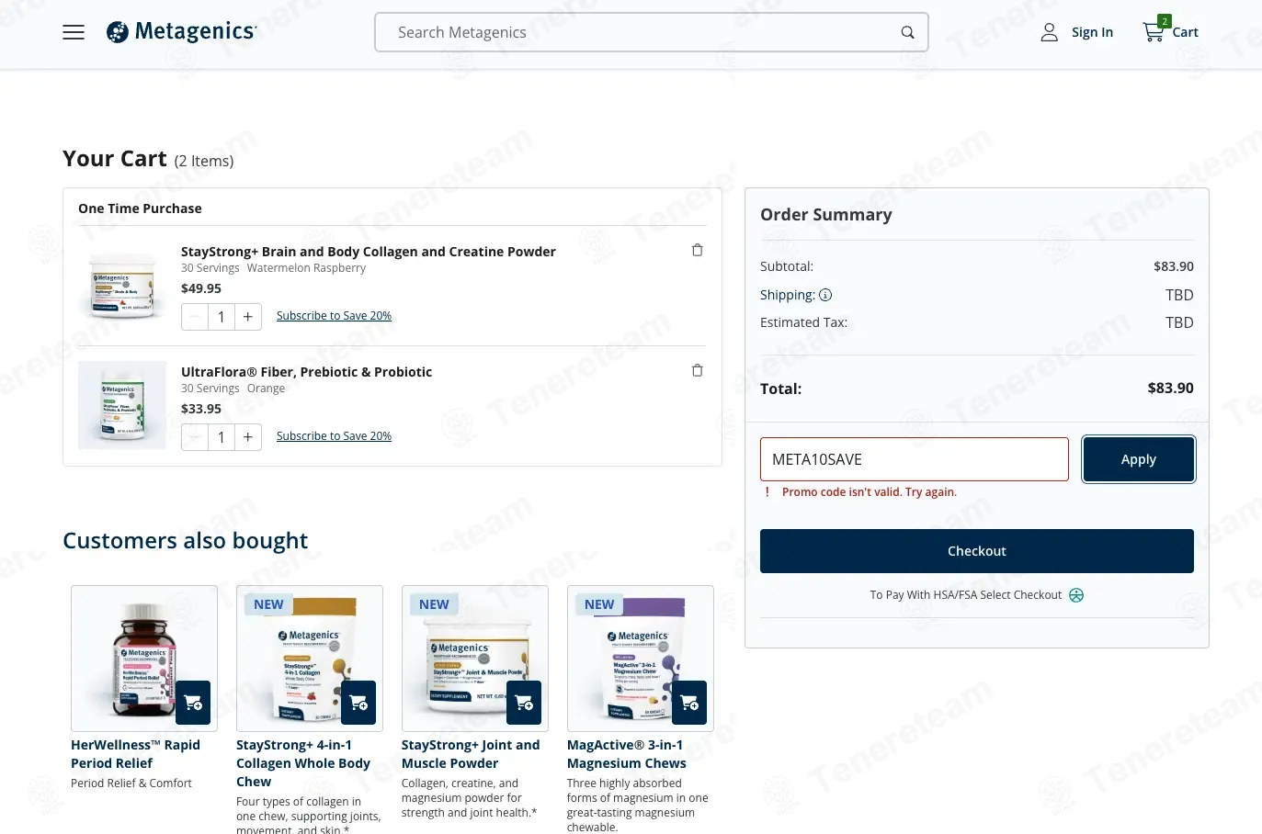
Task: Click quantity field of StayStrong+ Collagen Creatine Powder
Action: (222, 317)
